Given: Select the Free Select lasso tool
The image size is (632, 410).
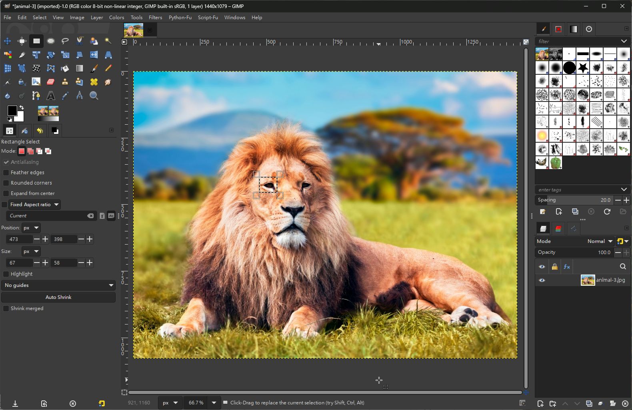Looking at the screenshot, I should click(x=65, y=41).
